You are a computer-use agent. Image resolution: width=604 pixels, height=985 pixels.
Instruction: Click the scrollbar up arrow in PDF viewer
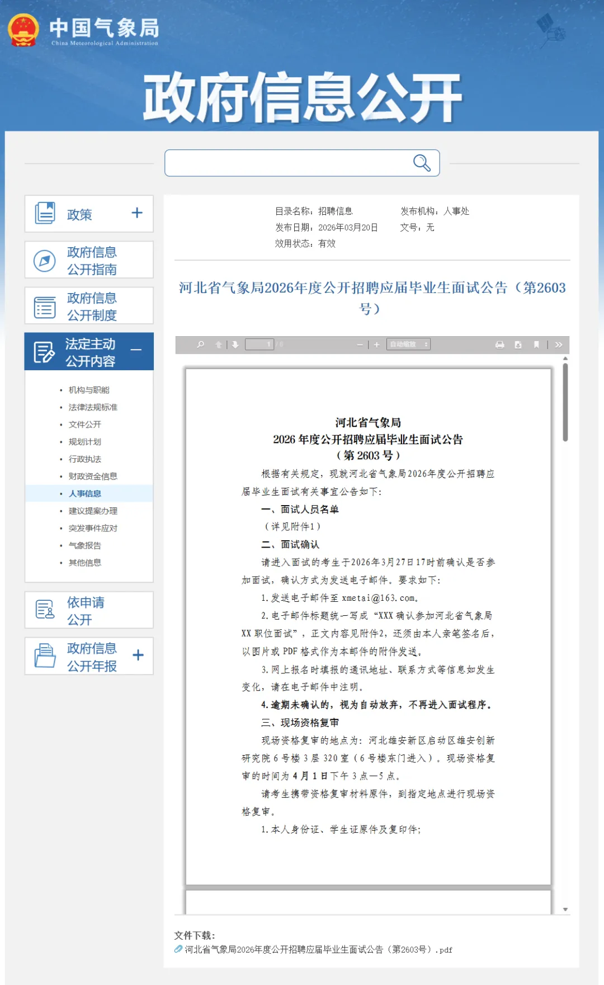pyautogui.click(x=565, y=358)
